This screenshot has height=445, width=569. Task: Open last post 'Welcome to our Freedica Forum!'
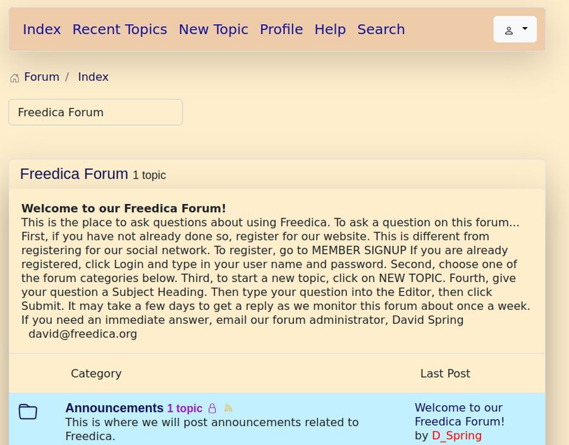coord(459,414)
